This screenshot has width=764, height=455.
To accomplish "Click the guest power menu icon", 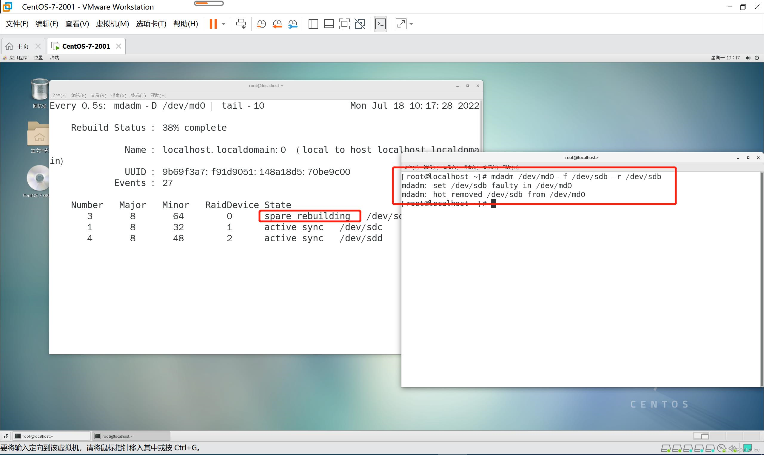I will pyautogui.click(x=757, y=58).
